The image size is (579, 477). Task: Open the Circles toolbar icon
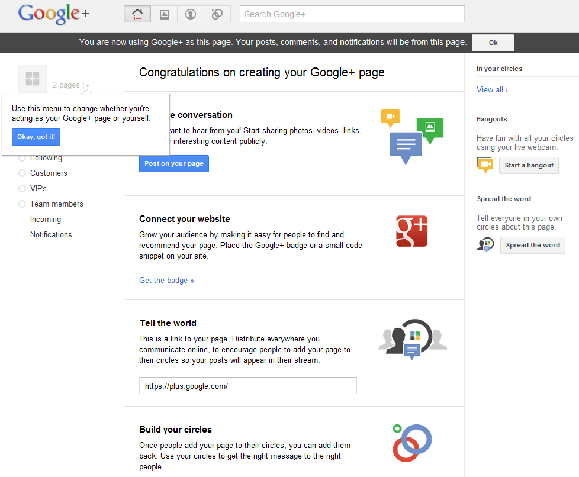[217, 14]
